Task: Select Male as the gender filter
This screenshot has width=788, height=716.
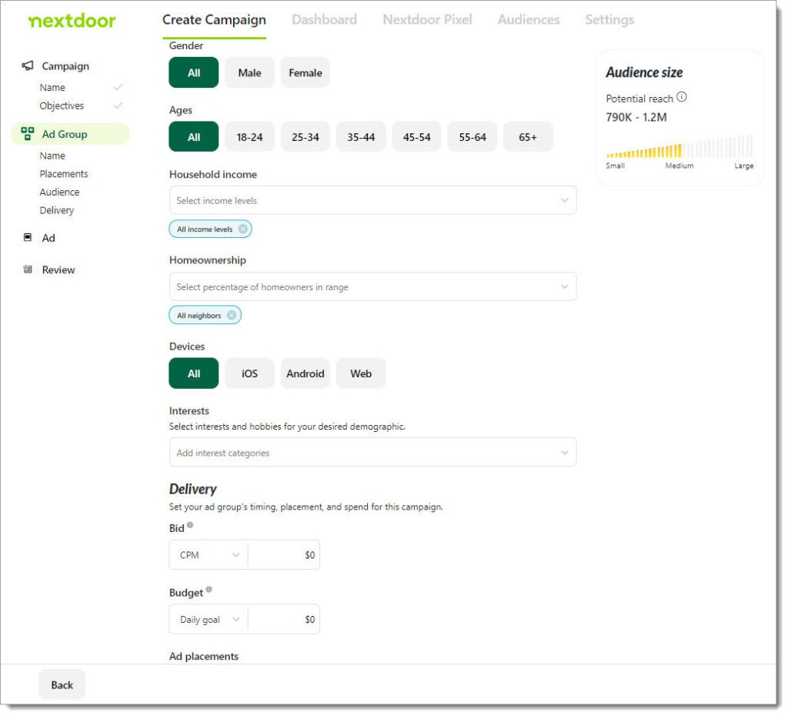Action: [x=249, y=72]
